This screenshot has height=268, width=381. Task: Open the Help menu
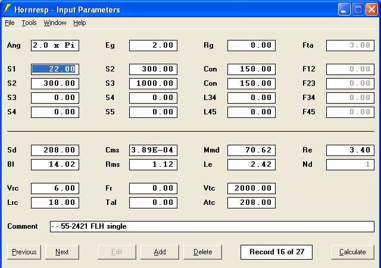click(79, 23)
